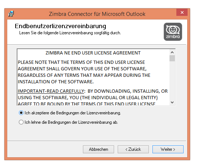This screenshot has width=197, height=167.
Task: Click the license scrollbar down arrow
Action: [172, 102]
